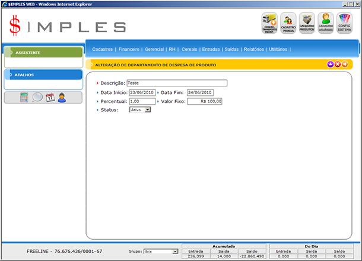Open Cadastro Usuários icon
This screenshot has height=261, width=362.
pos(325,23)
